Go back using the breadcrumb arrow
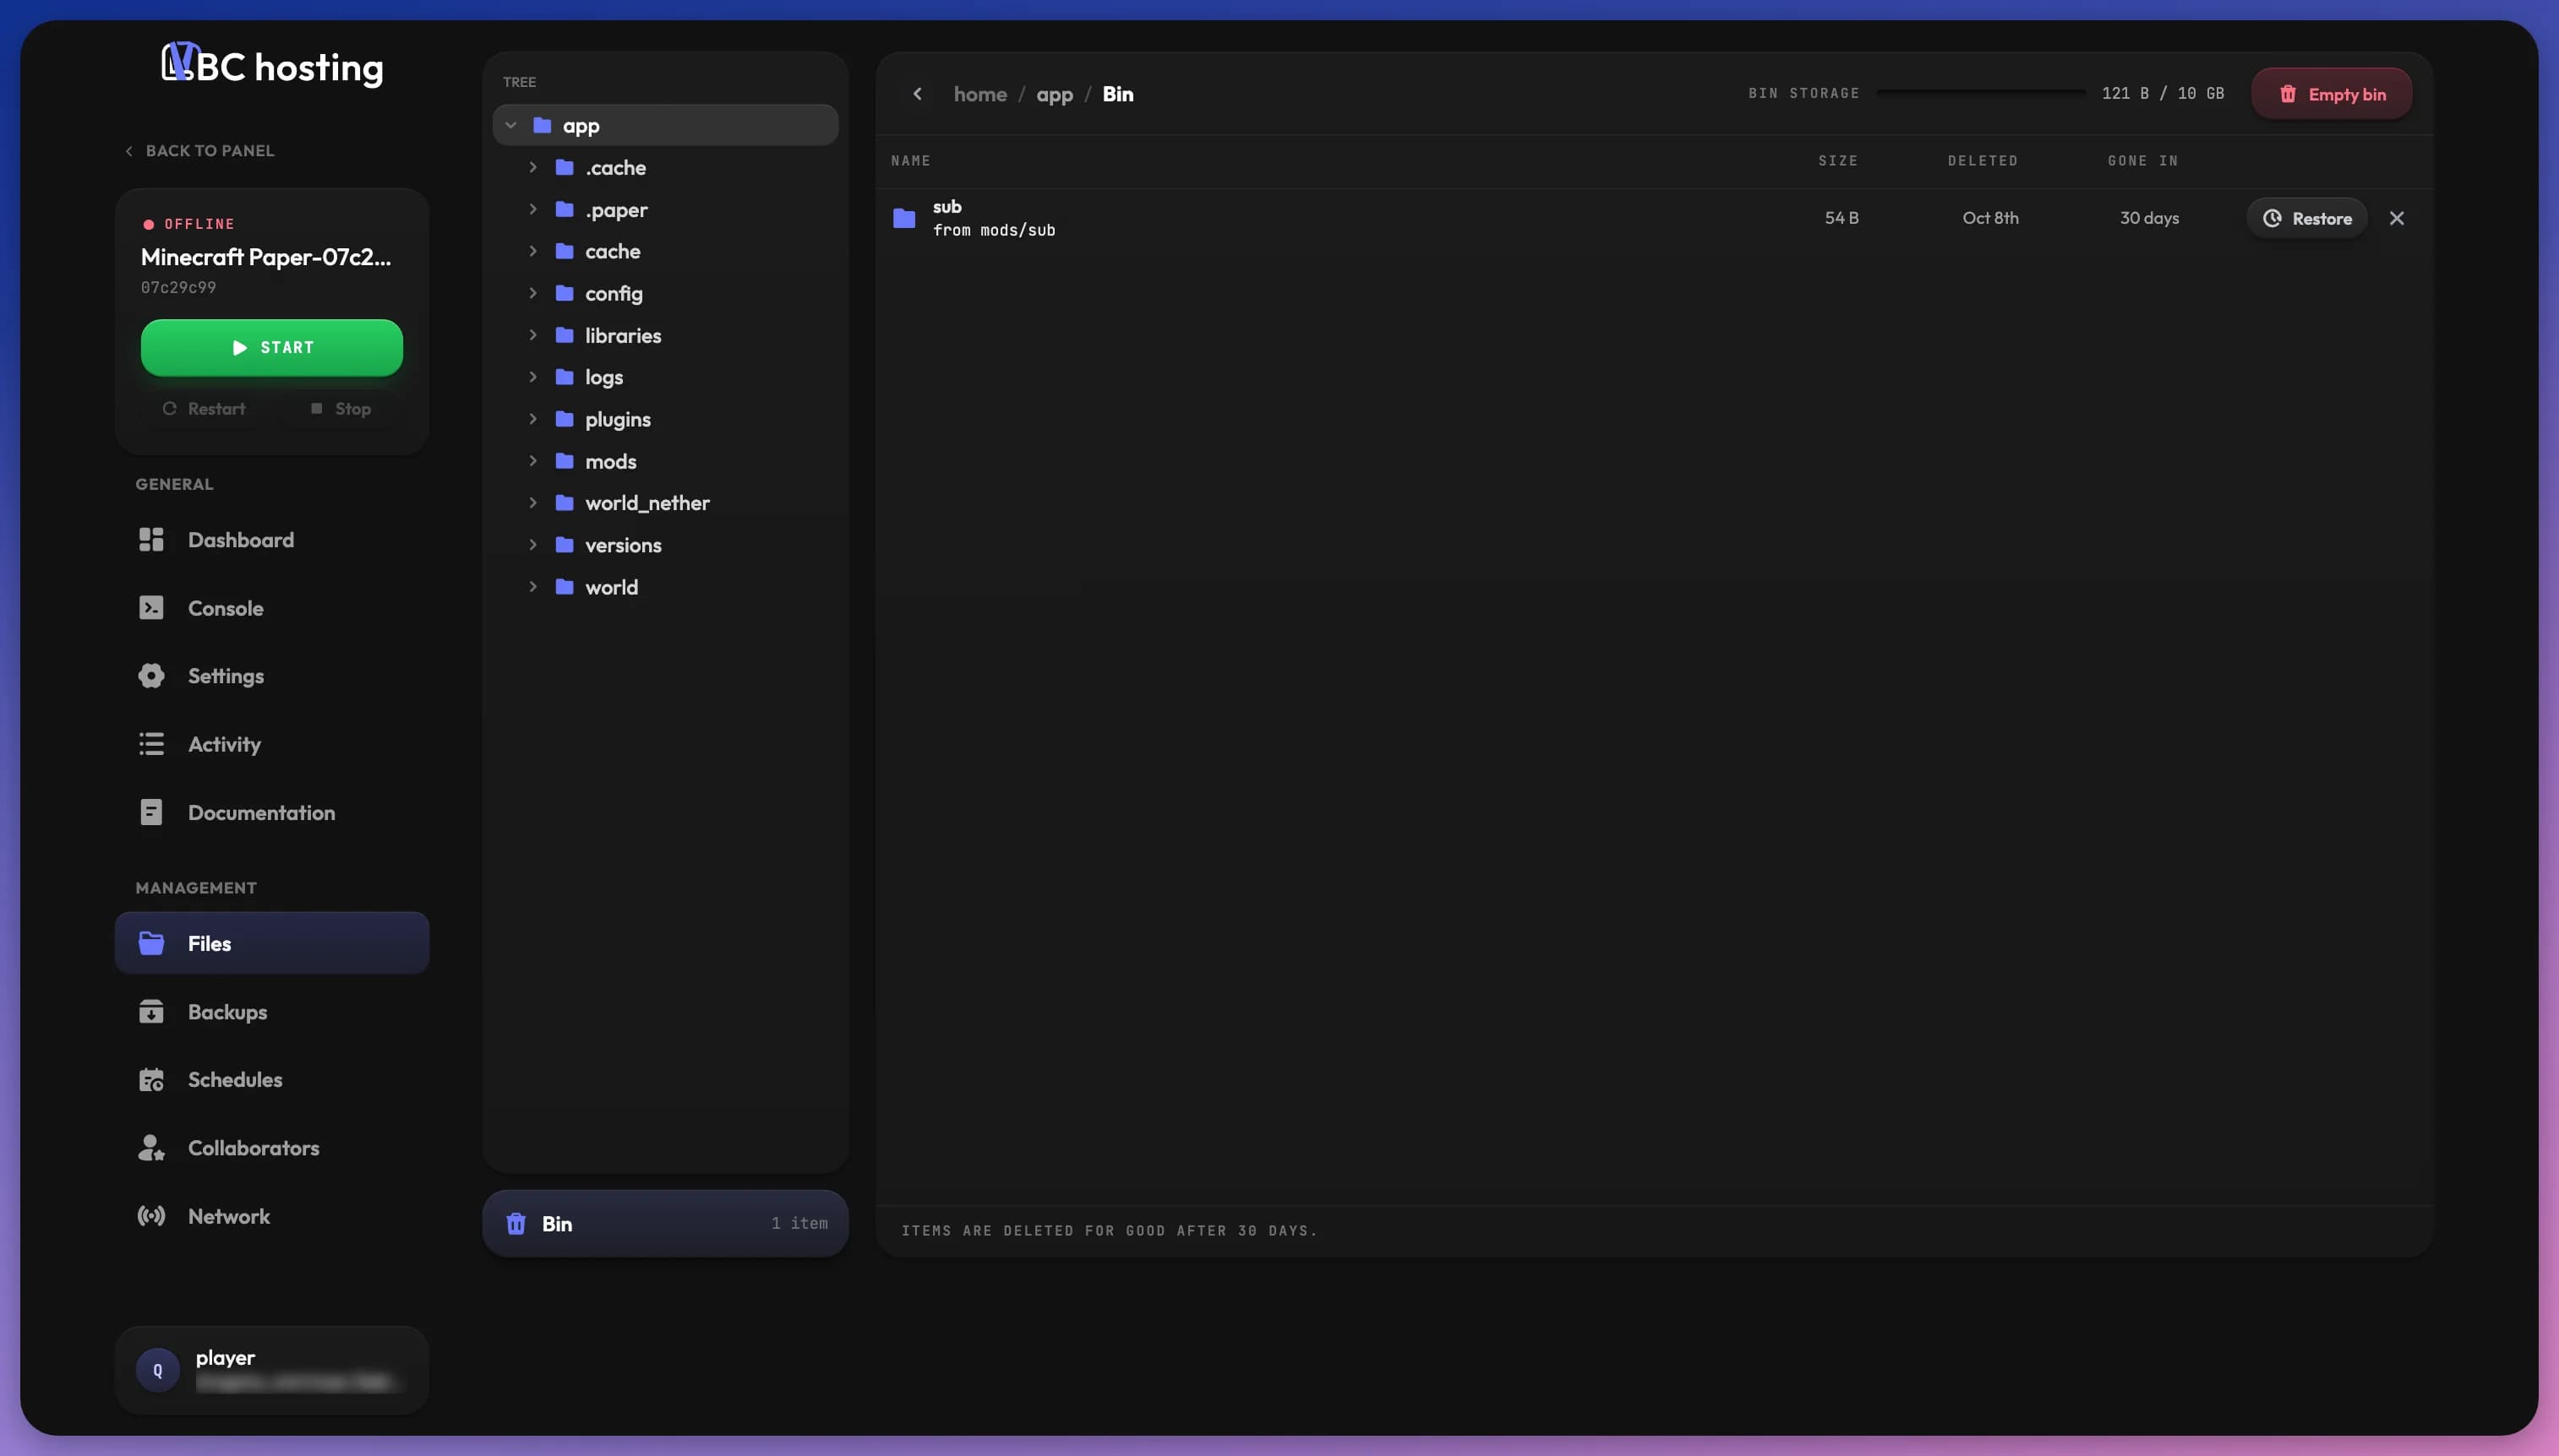Image resolution: width=2559 pixels, height=1456 pixels. (x=917, y=94)
